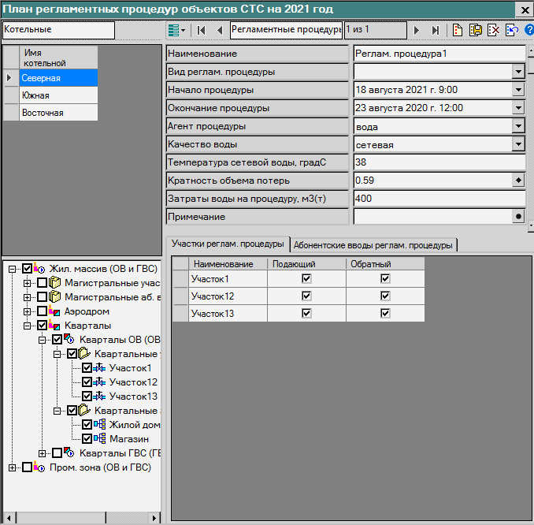534x525 pixels.
Task: Click the new record document icon
Action: [x=458, y=30]
